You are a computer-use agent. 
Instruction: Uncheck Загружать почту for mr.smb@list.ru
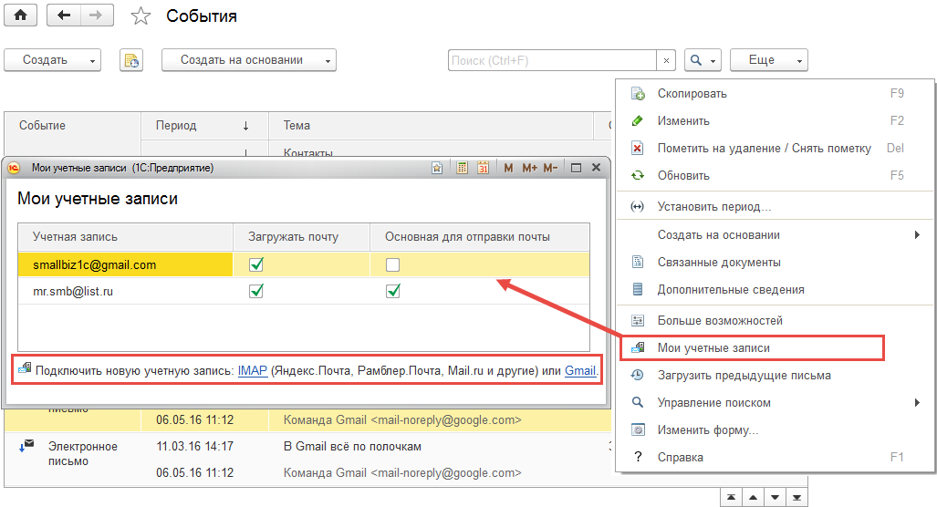pyautogui.click(x=256, y=291)
